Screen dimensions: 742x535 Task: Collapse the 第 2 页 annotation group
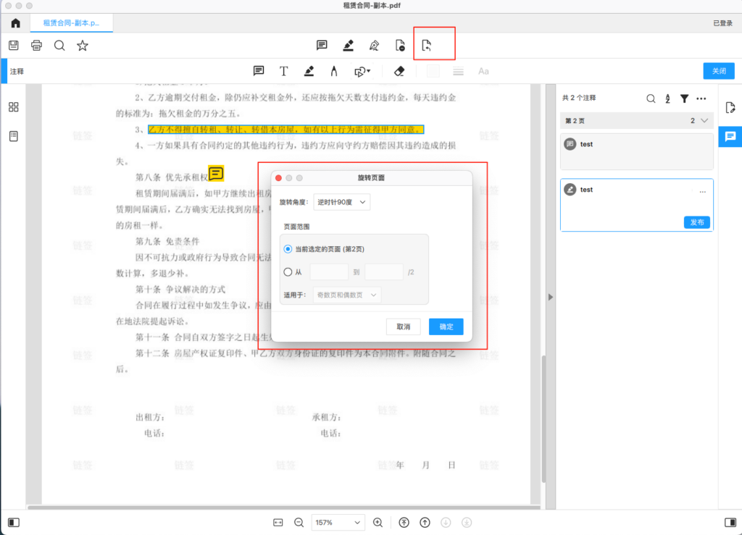point(705,121)
